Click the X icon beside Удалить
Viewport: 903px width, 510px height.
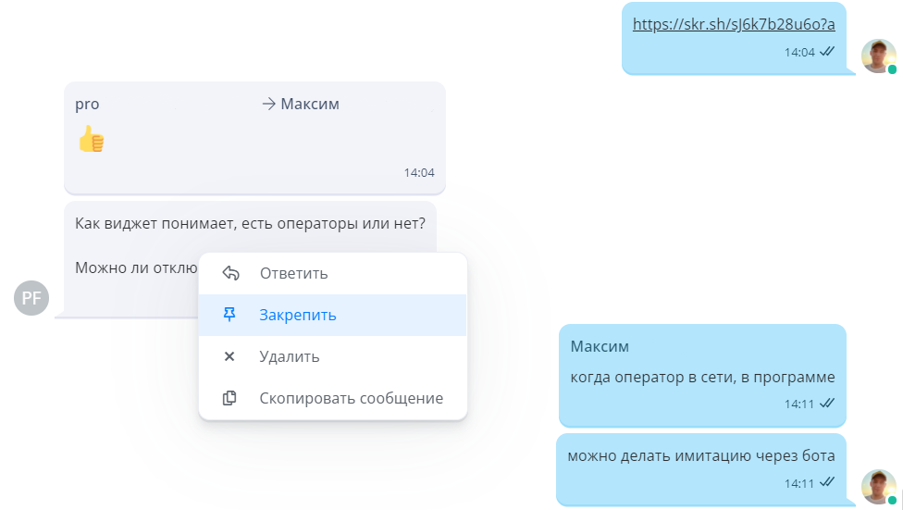click(x=230, y=356)
